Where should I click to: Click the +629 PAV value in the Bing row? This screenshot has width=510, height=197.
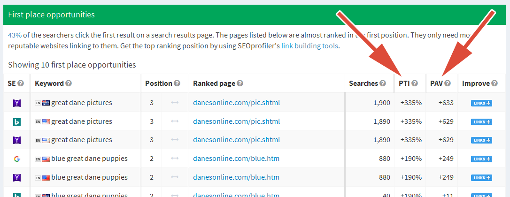[x=446, y=121]
